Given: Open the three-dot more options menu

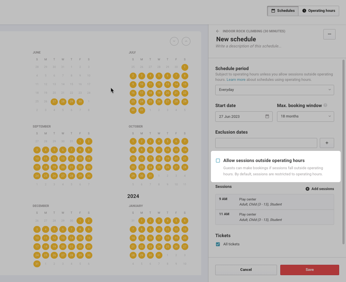Looking at the screenshot, I should point(329,34).
